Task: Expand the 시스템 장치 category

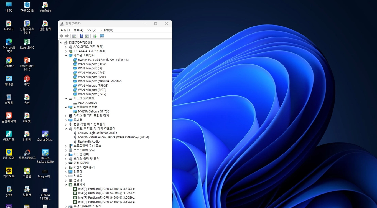Action: pos(66,154)
